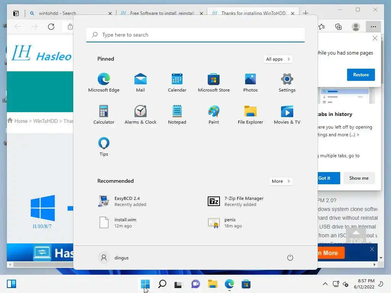Image resolution: width=391 pixels, height=293 pixels.
Task: Click Show me in Edge tip
Action: [359, 178]
